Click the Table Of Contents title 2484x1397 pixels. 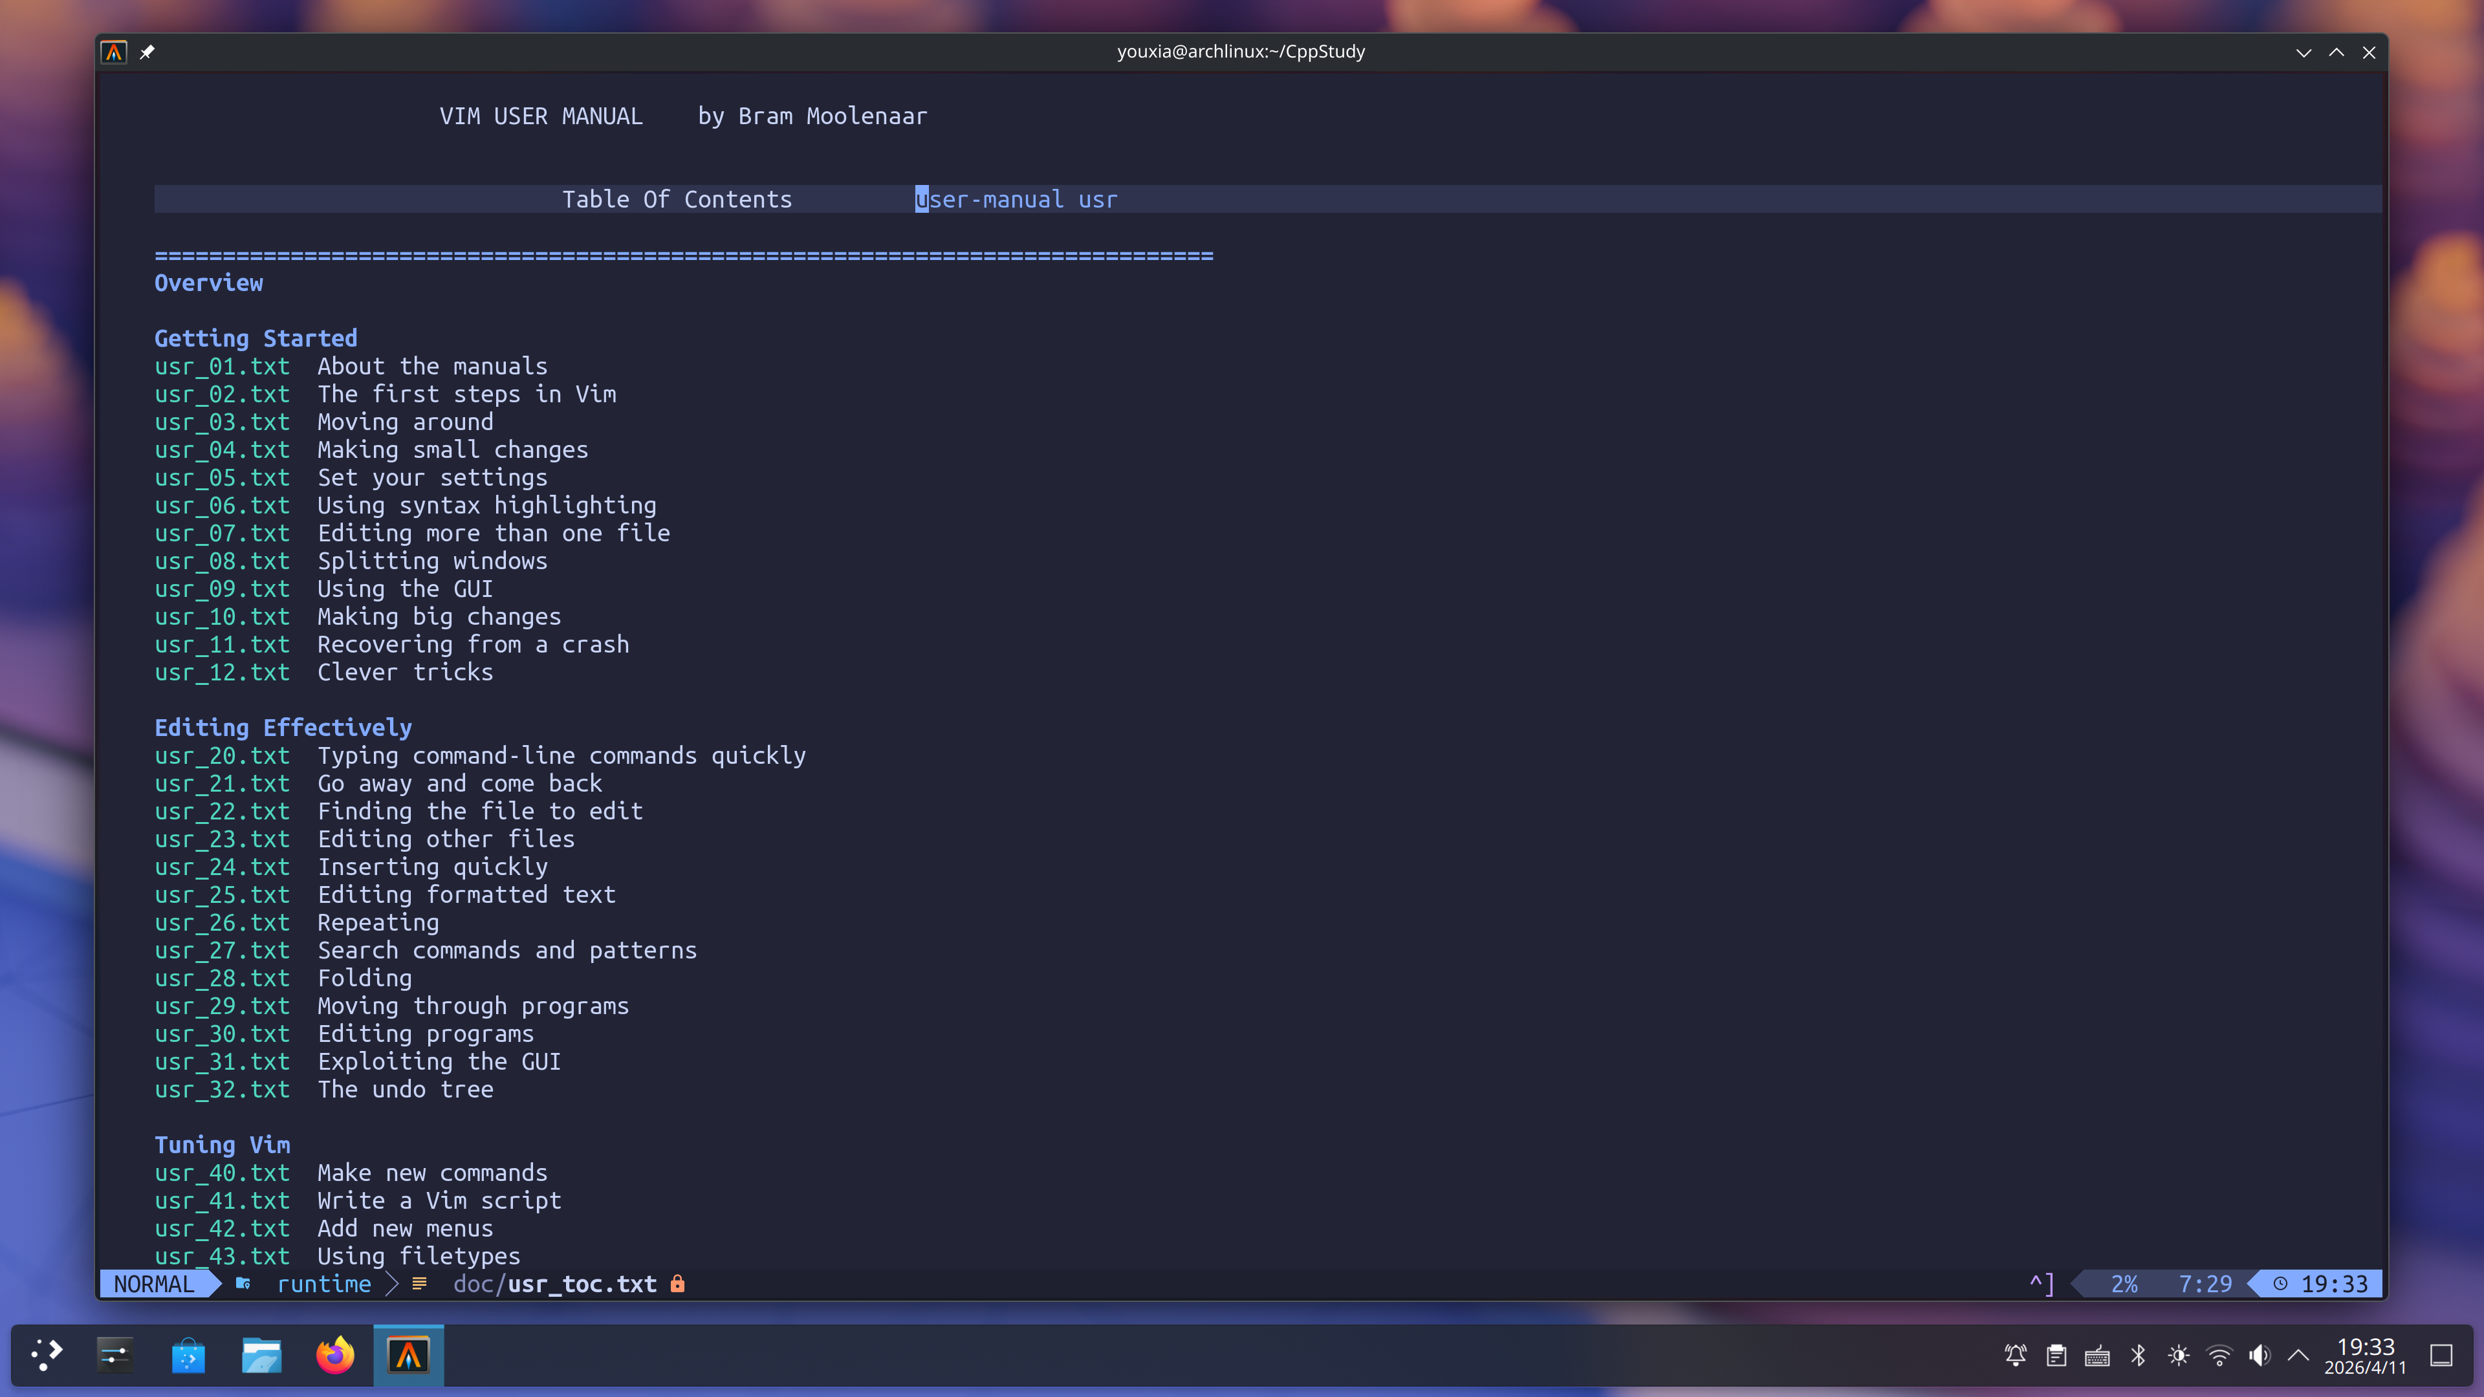(x=677, y=200)
